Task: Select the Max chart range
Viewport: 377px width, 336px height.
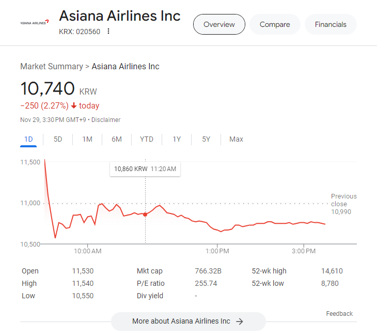Action: pos(236,139)
